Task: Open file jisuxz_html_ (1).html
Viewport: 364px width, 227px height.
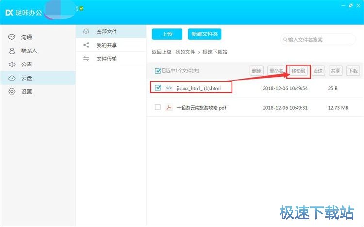Action: 199,88
